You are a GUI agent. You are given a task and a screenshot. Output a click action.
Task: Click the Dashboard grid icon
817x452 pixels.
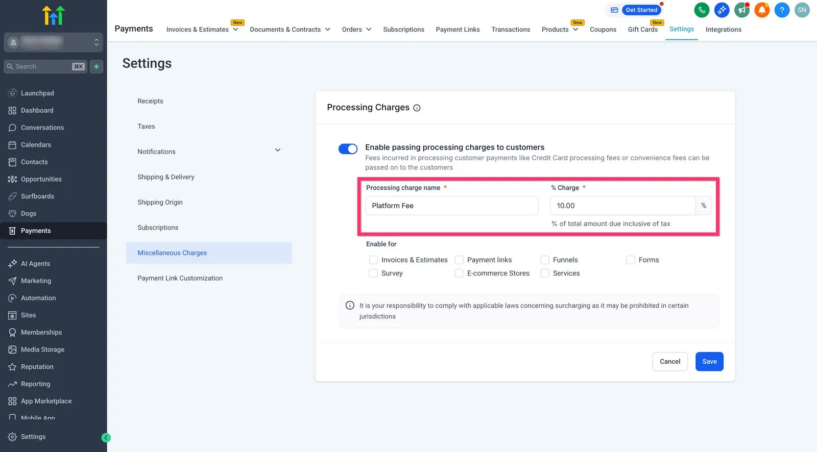click(12, 111)
